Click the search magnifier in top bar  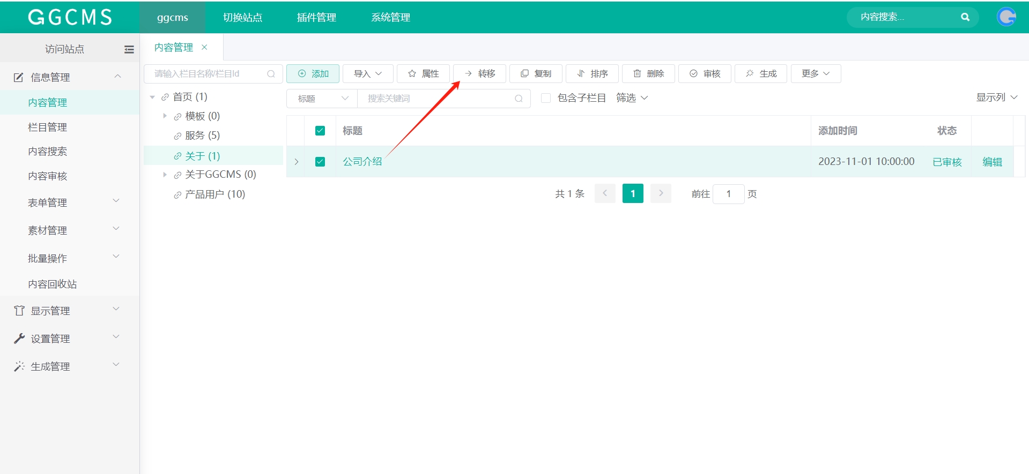pyautogui.click(x=965, y=17)
